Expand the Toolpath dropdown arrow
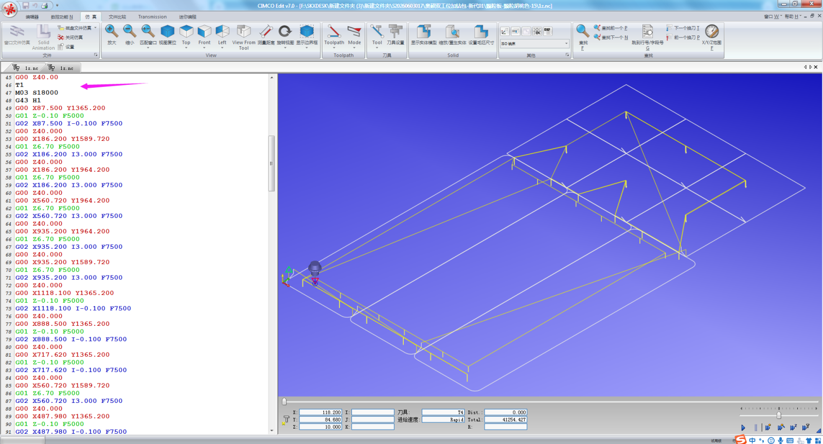This screenshot has width=823, height=444. coord(334,48)
